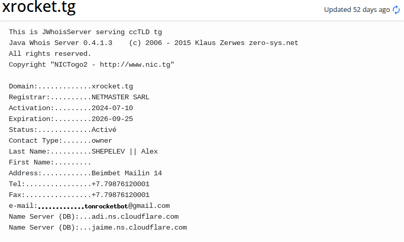Click the registrar name NETMASTER SARL
Image resolution: width=404 pixels, height=242 pixels.
pos(121,97)
